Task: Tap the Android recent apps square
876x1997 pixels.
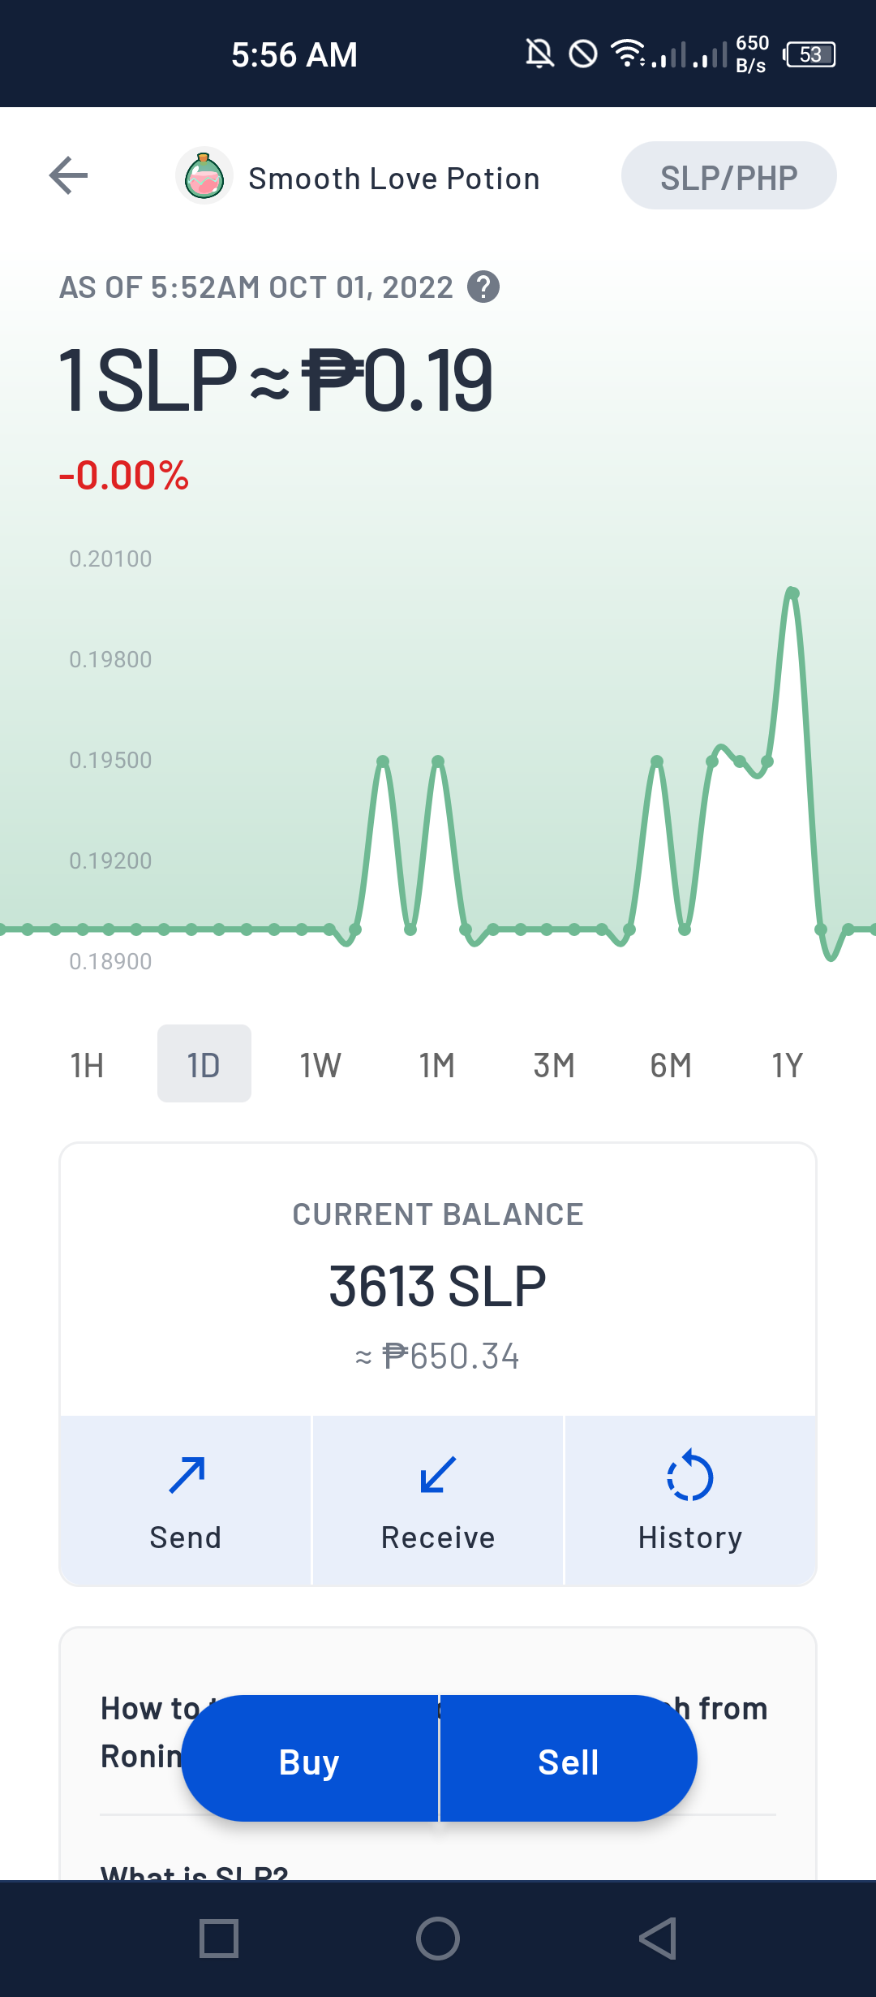Action: (x=219, y=1939)
